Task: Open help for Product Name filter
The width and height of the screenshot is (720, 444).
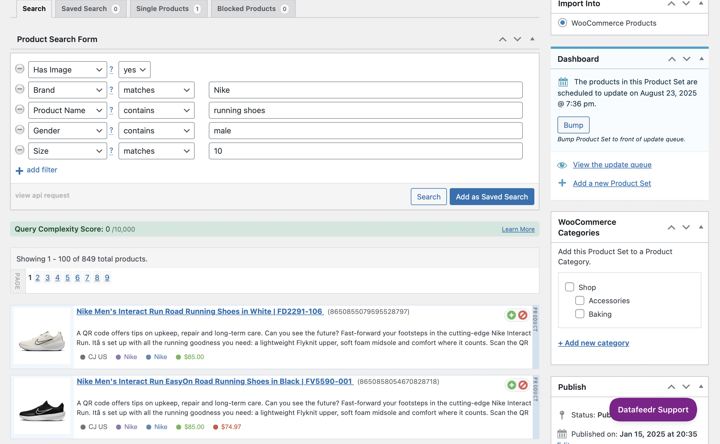Action: pyautogui.click(x=111, y=110)
